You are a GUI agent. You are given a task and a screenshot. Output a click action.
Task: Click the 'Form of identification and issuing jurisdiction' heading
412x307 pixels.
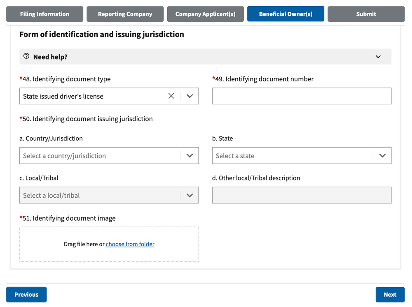click(102, 35)
